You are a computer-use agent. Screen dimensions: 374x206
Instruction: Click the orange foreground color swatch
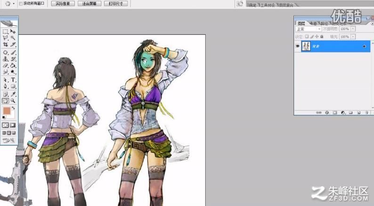7,111
